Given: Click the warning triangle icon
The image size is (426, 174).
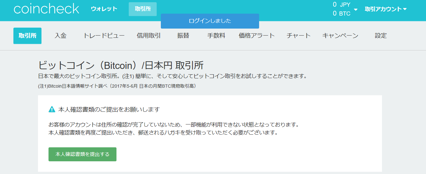Looking at the screenshot, I should (52, 110).
